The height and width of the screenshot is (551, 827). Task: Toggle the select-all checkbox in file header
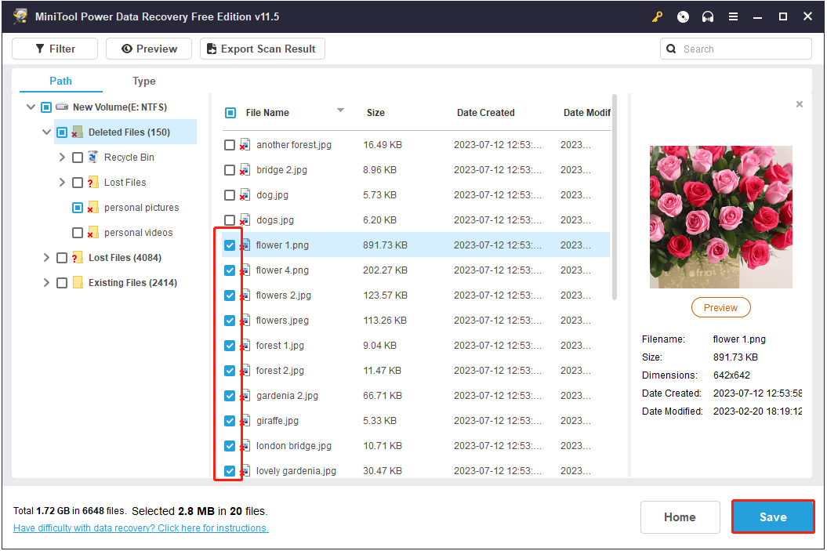(230, 113)
